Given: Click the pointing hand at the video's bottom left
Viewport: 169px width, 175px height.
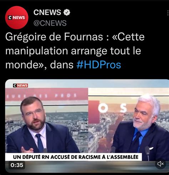Looking at the screenshot, I should pyautogui.click(x=27, y=150).
